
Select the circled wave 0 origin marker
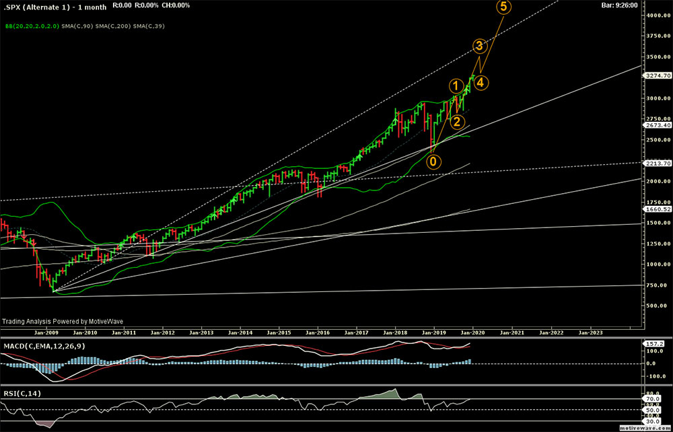pos(434,161)
